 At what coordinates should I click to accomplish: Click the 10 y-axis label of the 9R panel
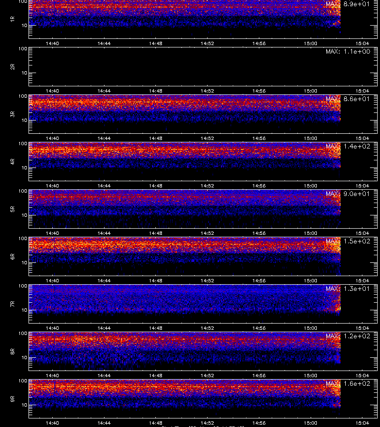(24, 405)
